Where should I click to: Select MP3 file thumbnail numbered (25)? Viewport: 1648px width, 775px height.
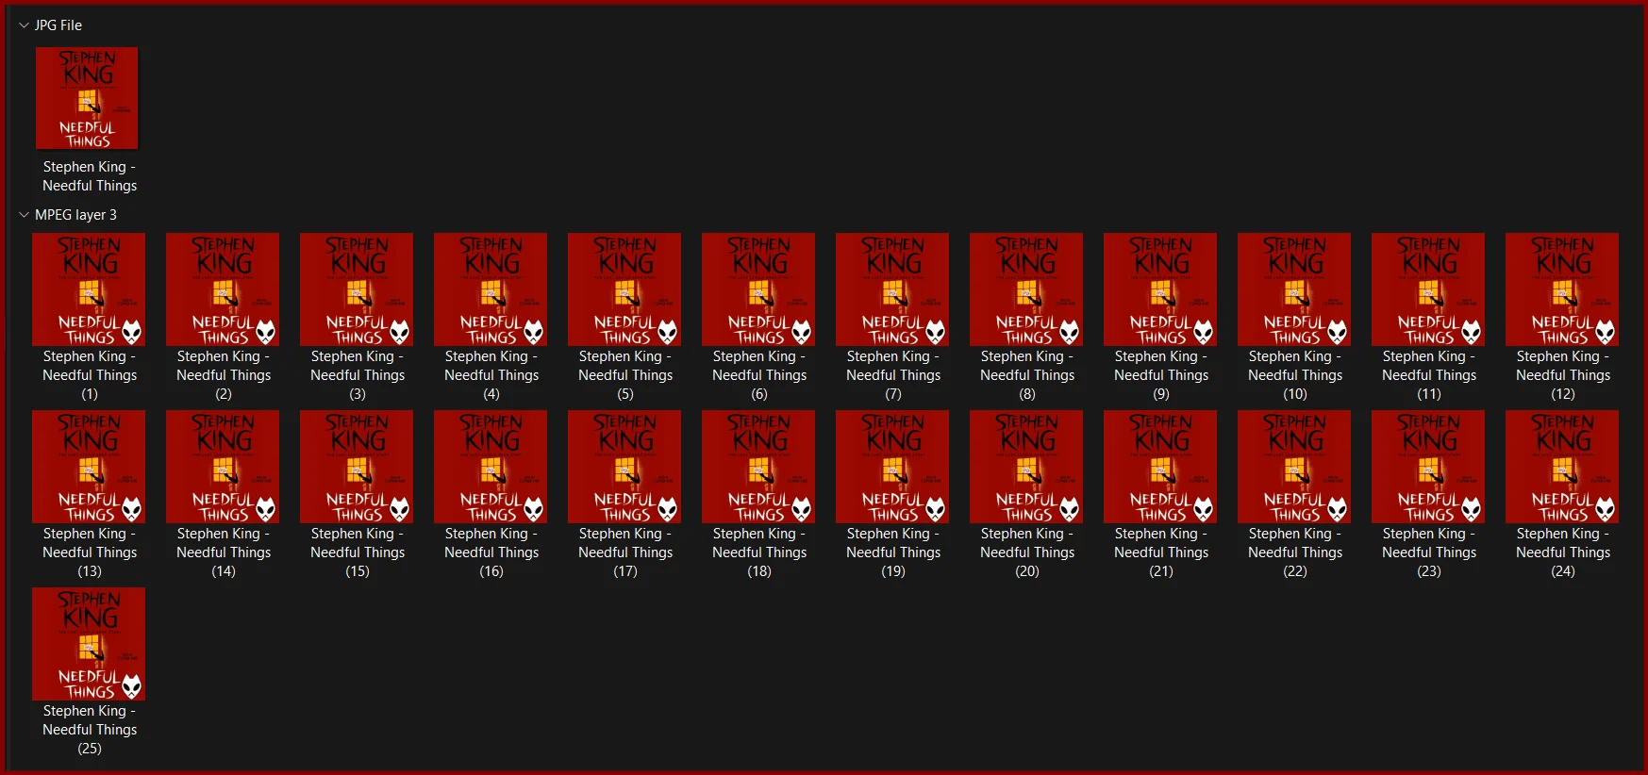click(89, 644)
